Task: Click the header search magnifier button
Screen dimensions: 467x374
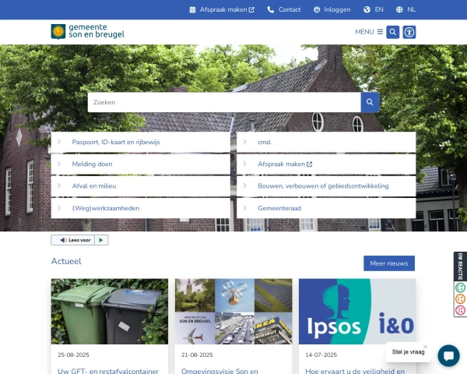Action: [x=393, y=32]
